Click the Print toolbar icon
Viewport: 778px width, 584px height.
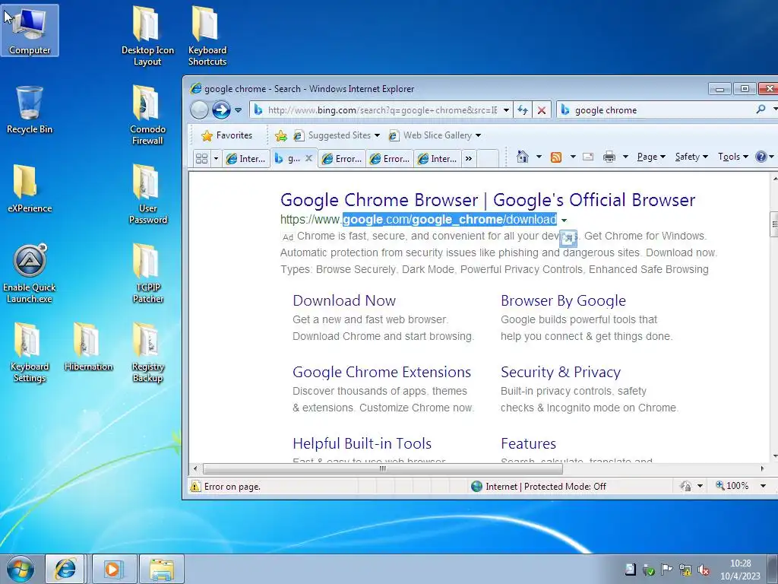(609, 157)
